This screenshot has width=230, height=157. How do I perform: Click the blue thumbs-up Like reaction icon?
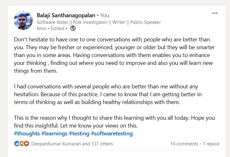click(17, 144)
